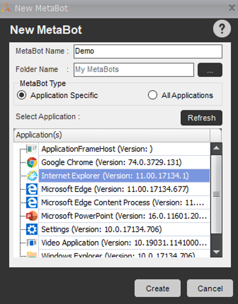238x304 pixels.
Task: Close the New MetaBot window
Action: pos(232,8)
